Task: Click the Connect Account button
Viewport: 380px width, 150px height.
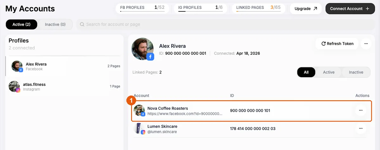Action: tap(350, 9)
